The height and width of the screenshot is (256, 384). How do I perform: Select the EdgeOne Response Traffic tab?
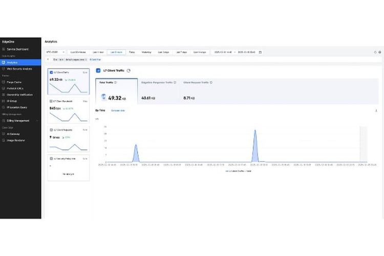coord(158,91)
